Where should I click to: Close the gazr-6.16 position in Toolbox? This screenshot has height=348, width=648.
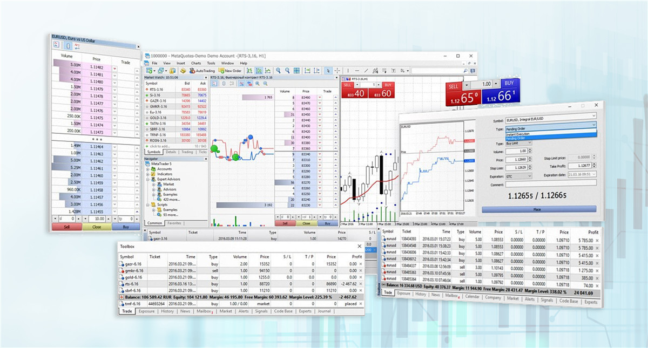pos(361,264)
